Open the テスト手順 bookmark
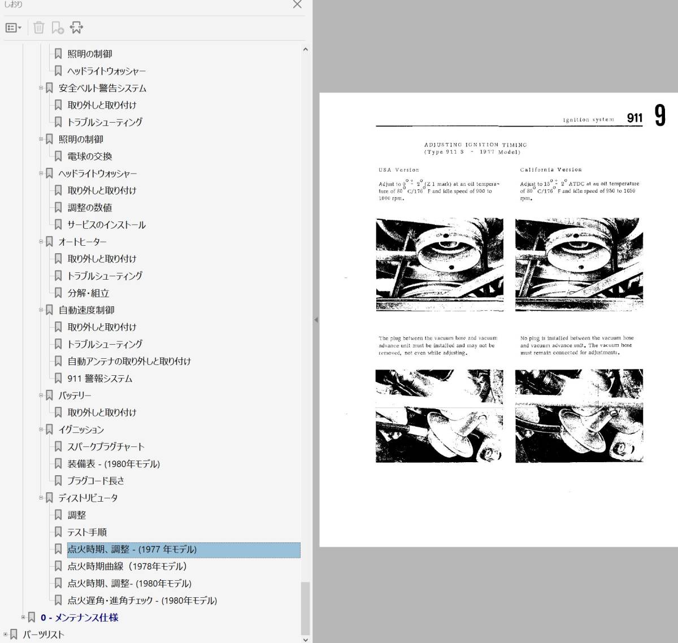 pos(87,532)
